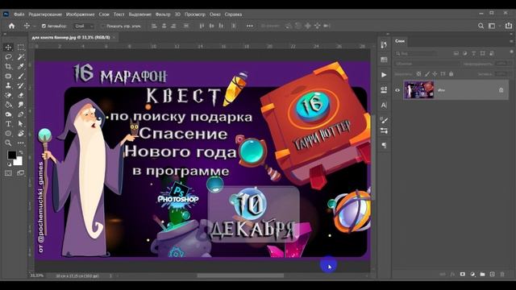Image resolution: width=516 pixels, height=290 pixels.
Task: Select the Frame tool
Action: (9, 76)
